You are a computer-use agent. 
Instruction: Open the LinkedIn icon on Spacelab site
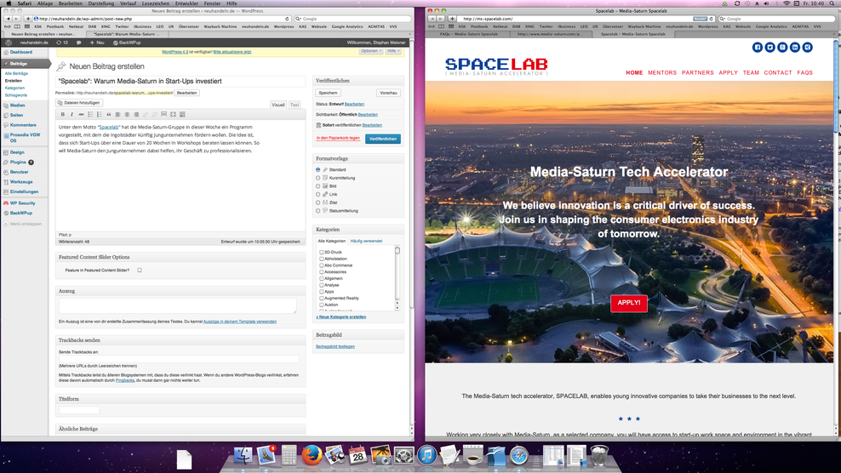pos(795,47)
